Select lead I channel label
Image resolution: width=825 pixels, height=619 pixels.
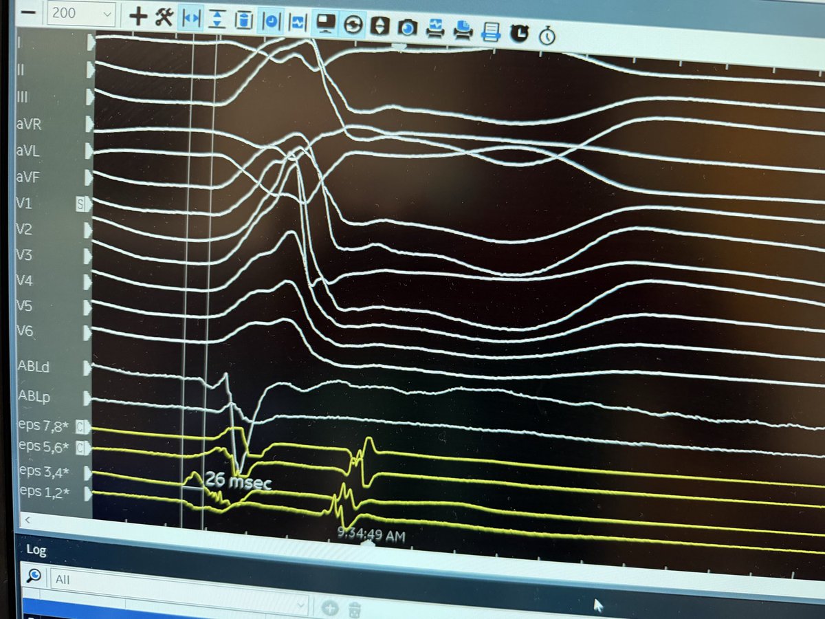pos(19,43)
